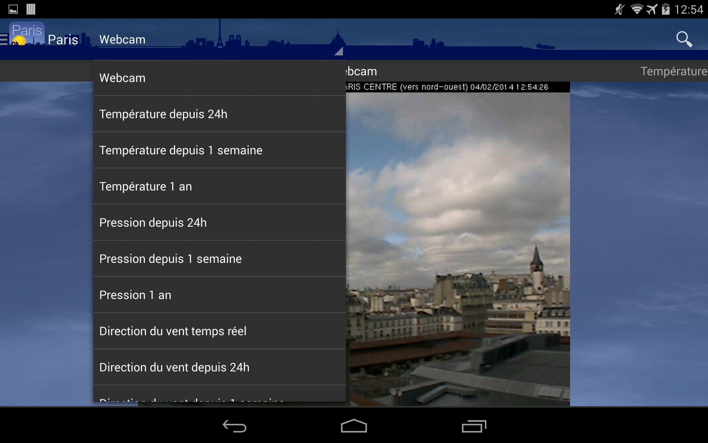Tap the Paris app logo icon

pyautogui.click(x=27, y=34)
